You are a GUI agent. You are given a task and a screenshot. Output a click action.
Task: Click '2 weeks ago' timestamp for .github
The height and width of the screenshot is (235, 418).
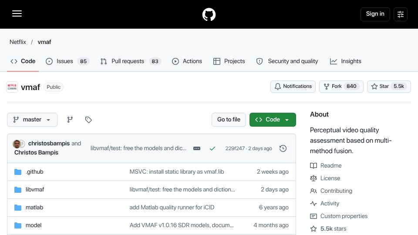(x=273, y=172)
